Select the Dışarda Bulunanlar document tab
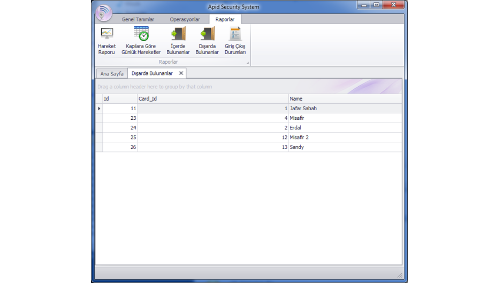Image resolution: width=503 pixels, height=283 pixels. (x=152, y=73)
